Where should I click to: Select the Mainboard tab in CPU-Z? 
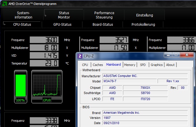point(113,65)
